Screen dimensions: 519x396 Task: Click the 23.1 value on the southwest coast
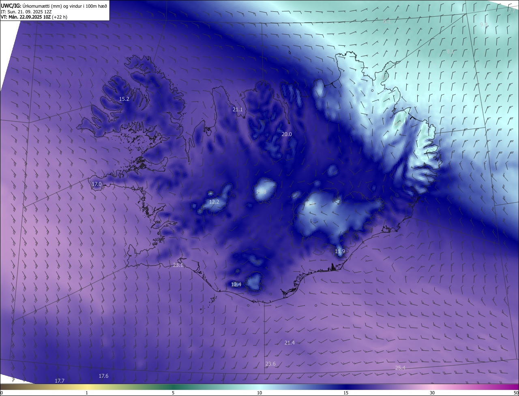coord(178,265)
